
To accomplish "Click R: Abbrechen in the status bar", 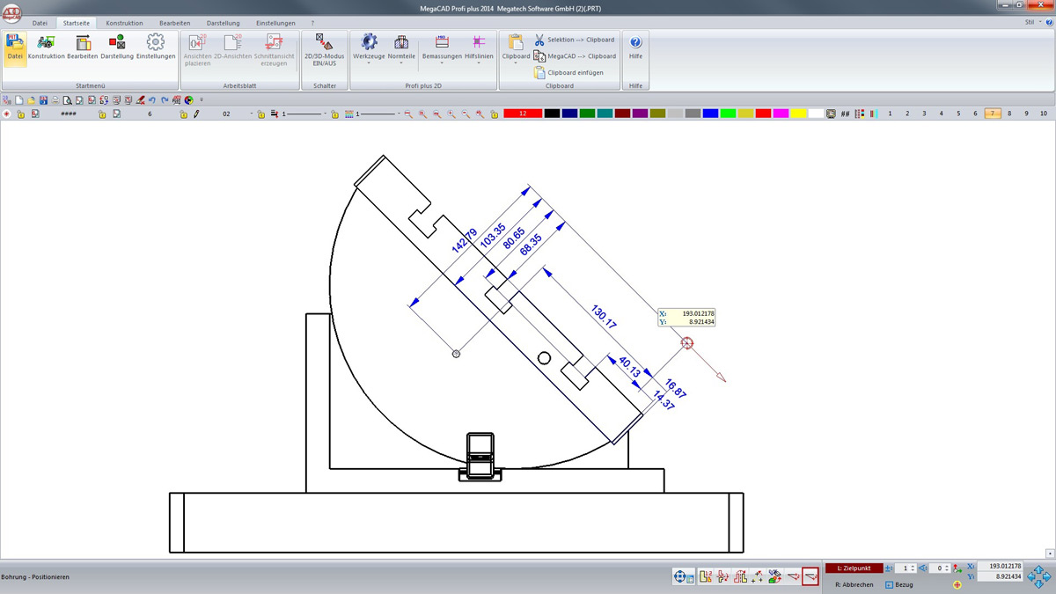I will pyautogui.click(x=854, y=584).
